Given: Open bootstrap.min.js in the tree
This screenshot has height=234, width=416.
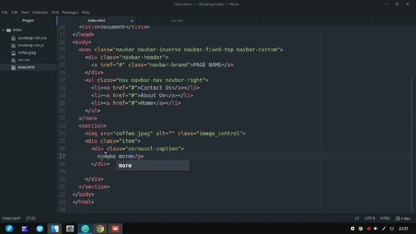Looking at the screenshot, I should 31,45.
